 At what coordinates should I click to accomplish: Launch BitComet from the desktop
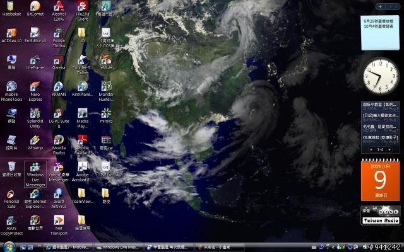35,8
